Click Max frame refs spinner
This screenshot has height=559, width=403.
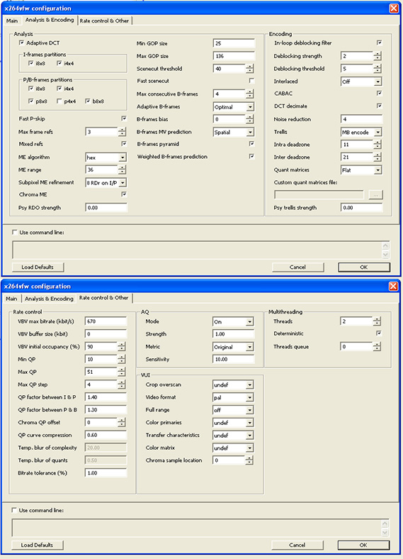122,131
